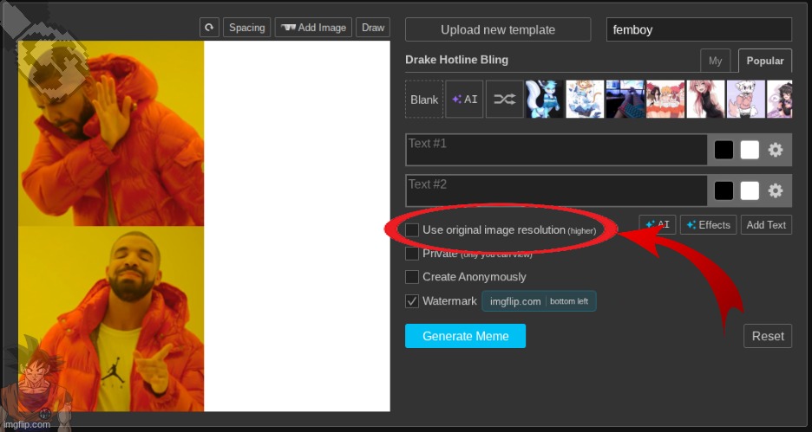Click the Add Text button

tap(766, 225)
